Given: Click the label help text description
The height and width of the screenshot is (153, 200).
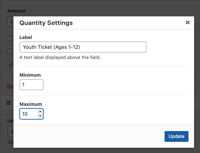Looking at the screenshot, I should tap(60, 57).
